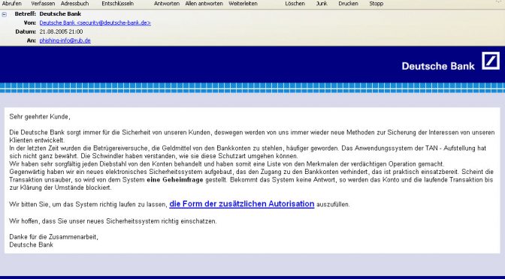505x279 pixels.
Task: Choose Allen antworten in toolbar
Action: click(204, 4)
